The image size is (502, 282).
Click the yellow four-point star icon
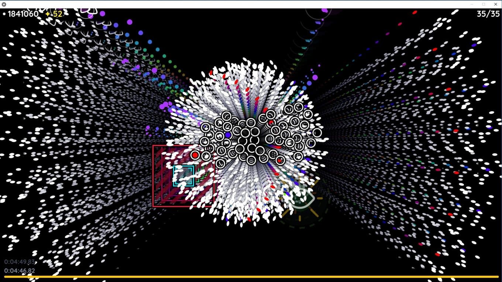point(48,14)
